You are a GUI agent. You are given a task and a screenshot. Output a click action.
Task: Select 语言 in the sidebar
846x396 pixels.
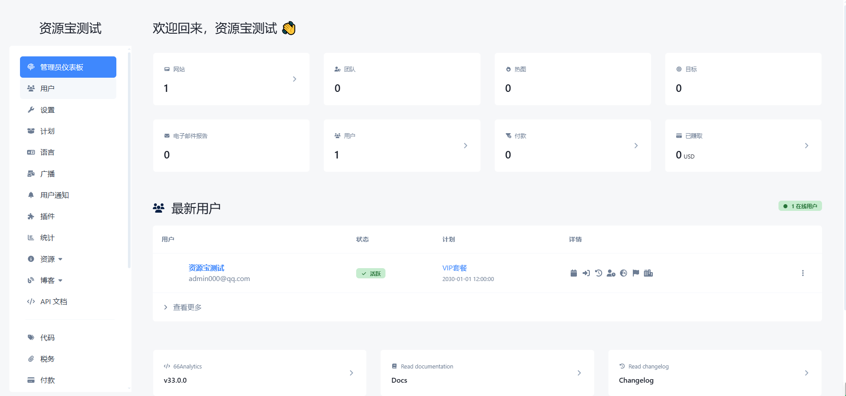pos(68,152)
